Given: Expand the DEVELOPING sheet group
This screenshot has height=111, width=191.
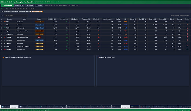Looking at the screenshot, I should (125, 107).
